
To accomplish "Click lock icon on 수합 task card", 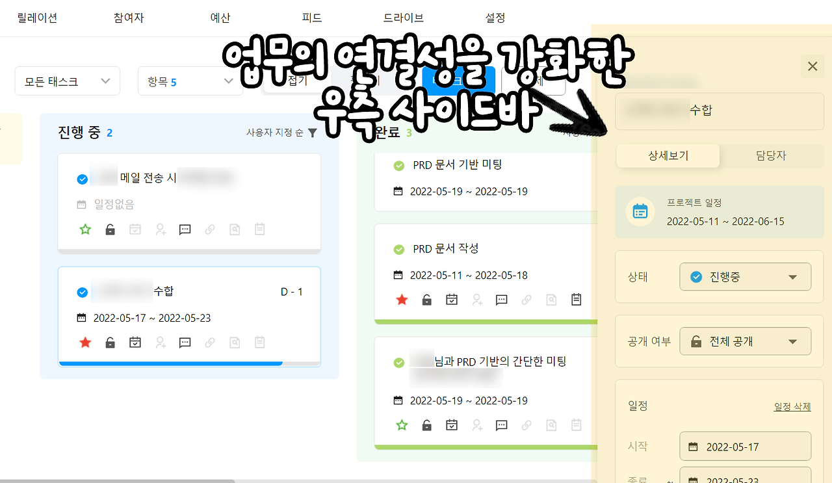I will point(110,342).
